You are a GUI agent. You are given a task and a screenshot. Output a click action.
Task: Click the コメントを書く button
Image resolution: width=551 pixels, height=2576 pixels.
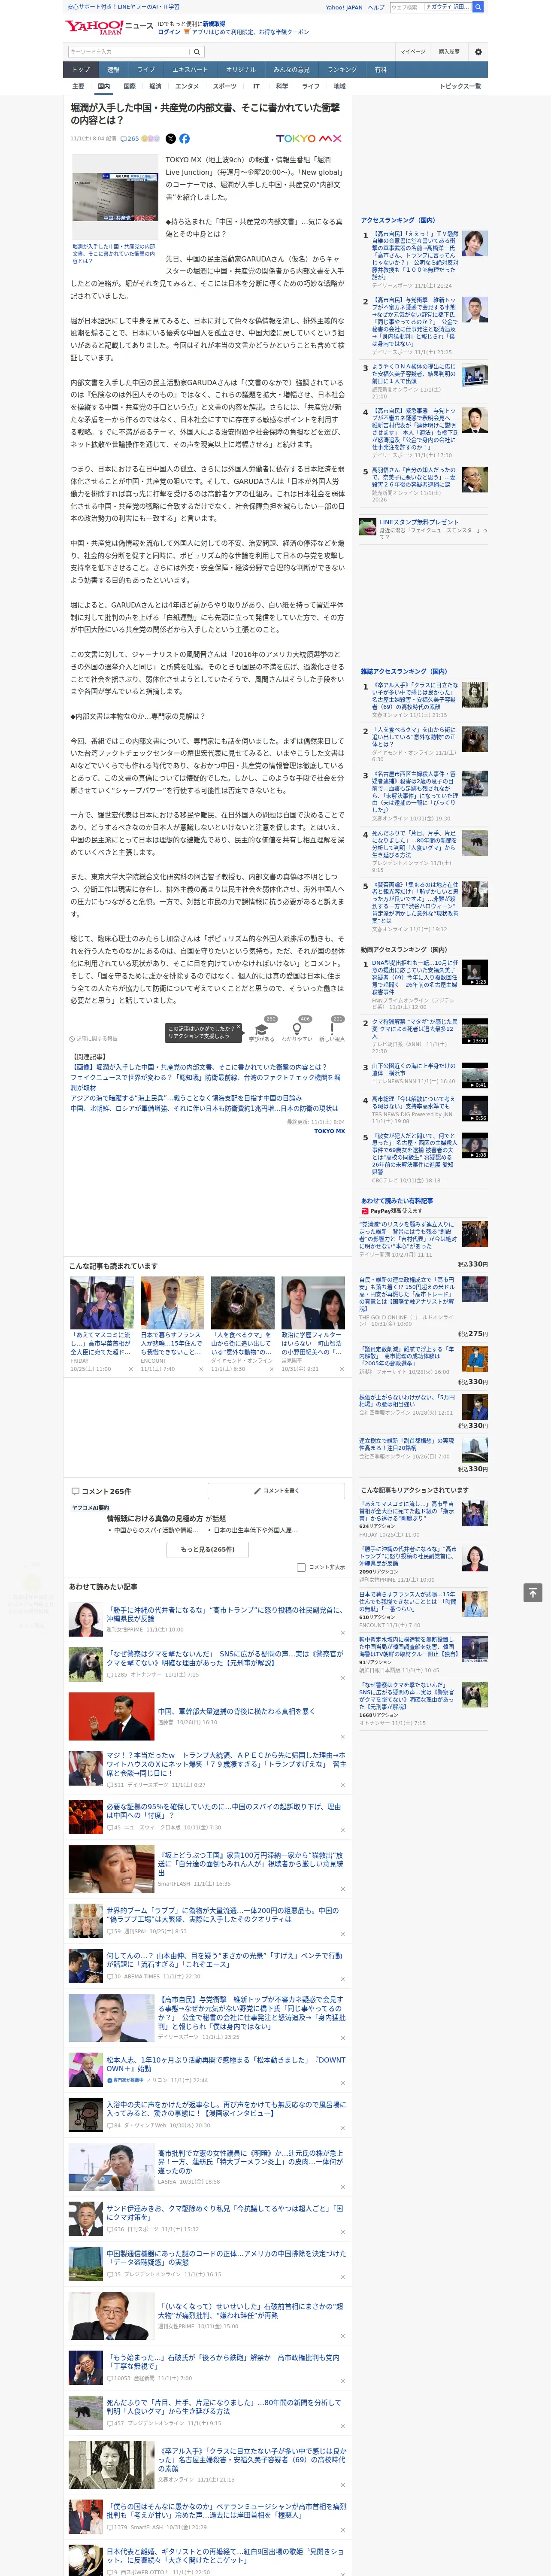(x=276, y=1491)
